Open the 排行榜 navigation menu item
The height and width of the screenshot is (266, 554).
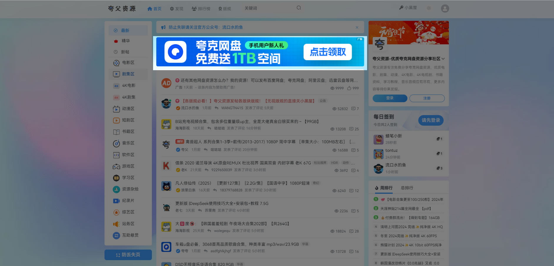(x=201, y=9)
